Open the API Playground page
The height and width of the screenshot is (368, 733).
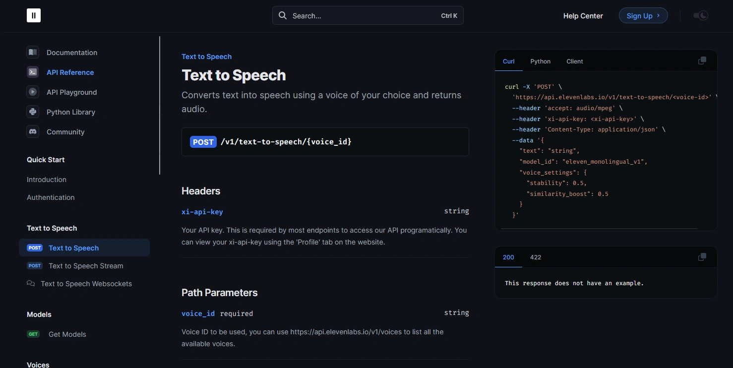pos(72,92)
